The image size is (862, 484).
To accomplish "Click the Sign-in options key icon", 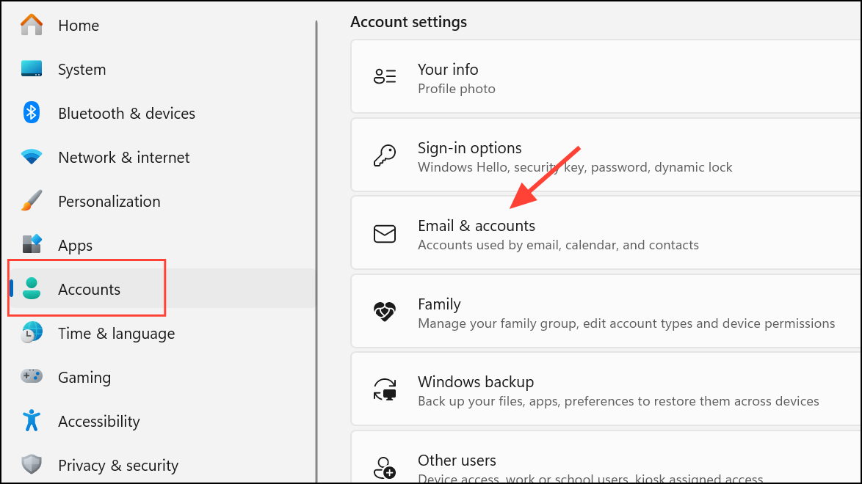I will tap(385, 155).
